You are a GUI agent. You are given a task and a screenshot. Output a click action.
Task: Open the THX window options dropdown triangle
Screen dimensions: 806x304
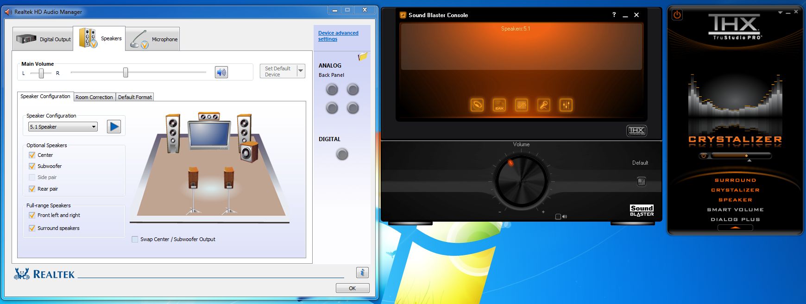(780, 12)
